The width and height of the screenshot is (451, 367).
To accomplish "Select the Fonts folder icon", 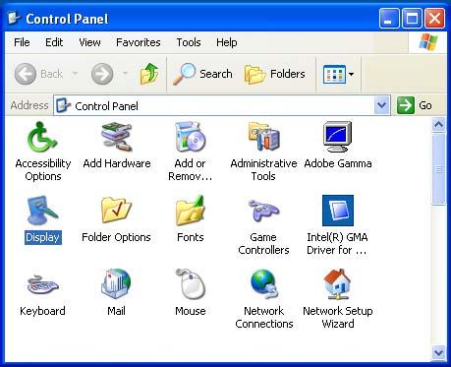I will point(191,211).
